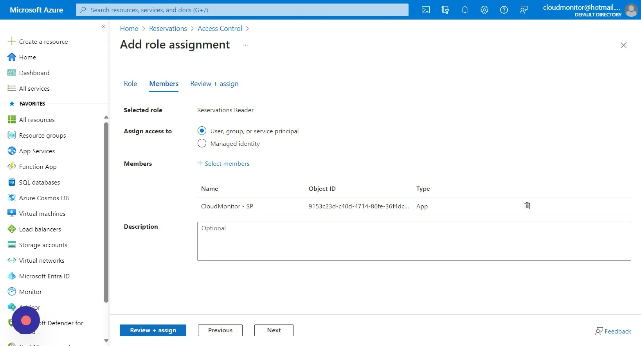Click the App type cell
Viewport: 641px width, 346px height.
(x=422, y=206)
